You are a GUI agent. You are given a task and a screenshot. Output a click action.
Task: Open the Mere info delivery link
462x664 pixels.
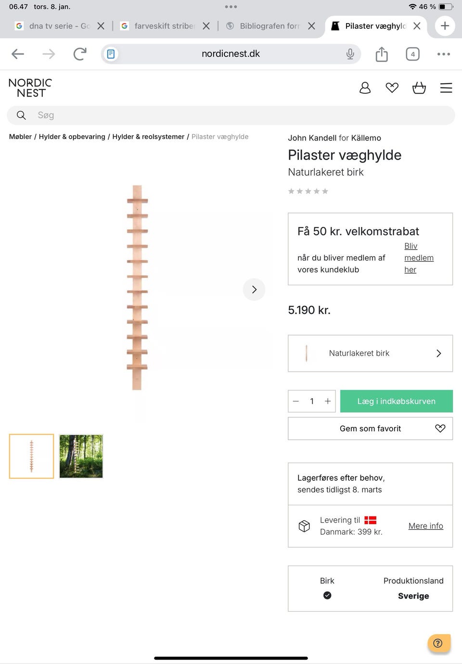coord(425,526)
